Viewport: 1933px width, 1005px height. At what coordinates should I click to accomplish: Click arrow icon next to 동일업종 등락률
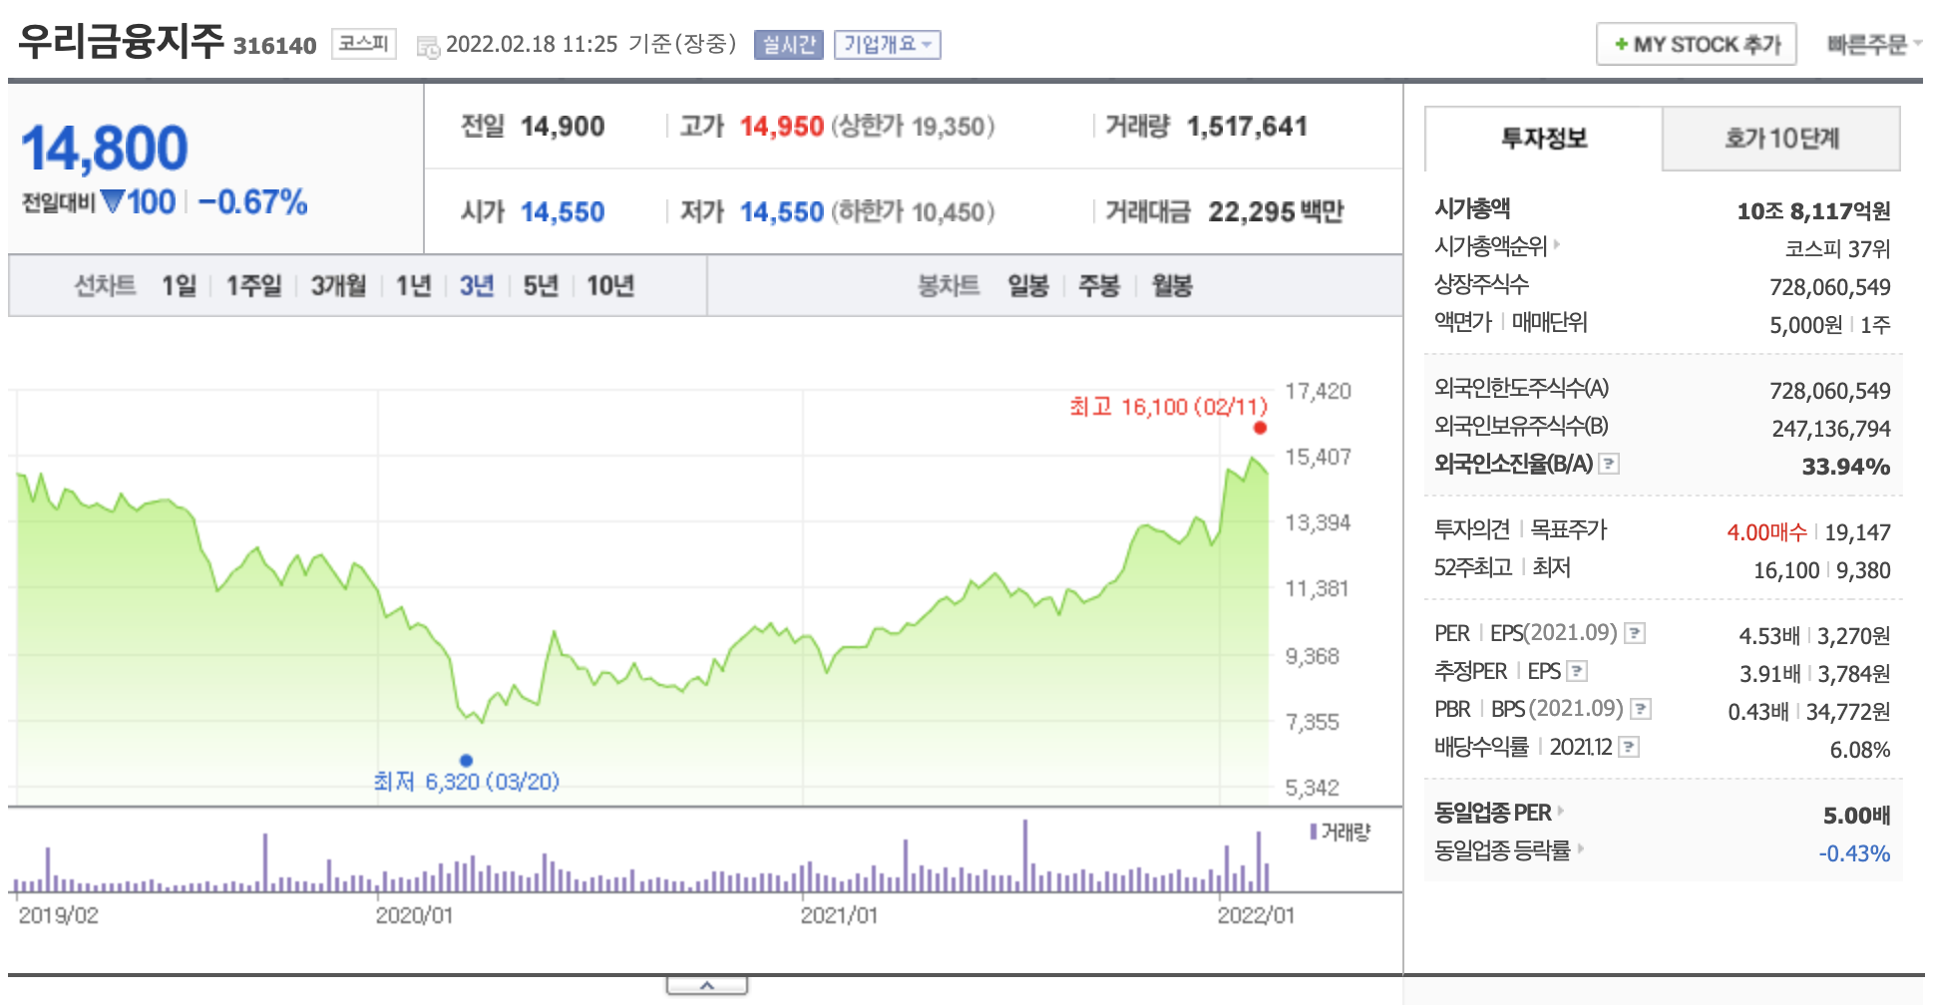point(1581,848)
